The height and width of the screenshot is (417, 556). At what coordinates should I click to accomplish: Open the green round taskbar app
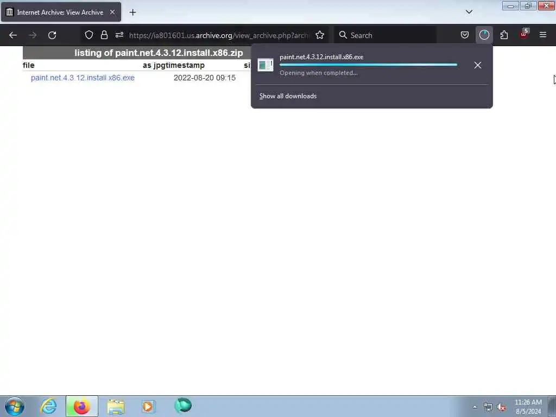pyautogui.click(x=183, y=405)
